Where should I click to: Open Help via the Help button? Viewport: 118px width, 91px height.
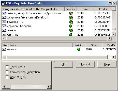107,64
